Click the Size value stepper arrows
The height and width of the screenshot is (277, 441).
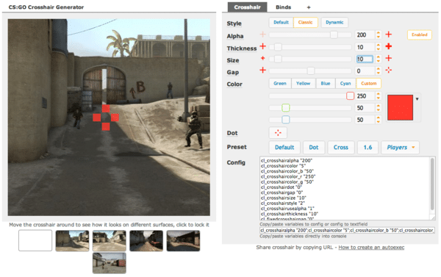click(x=379, y=59)
